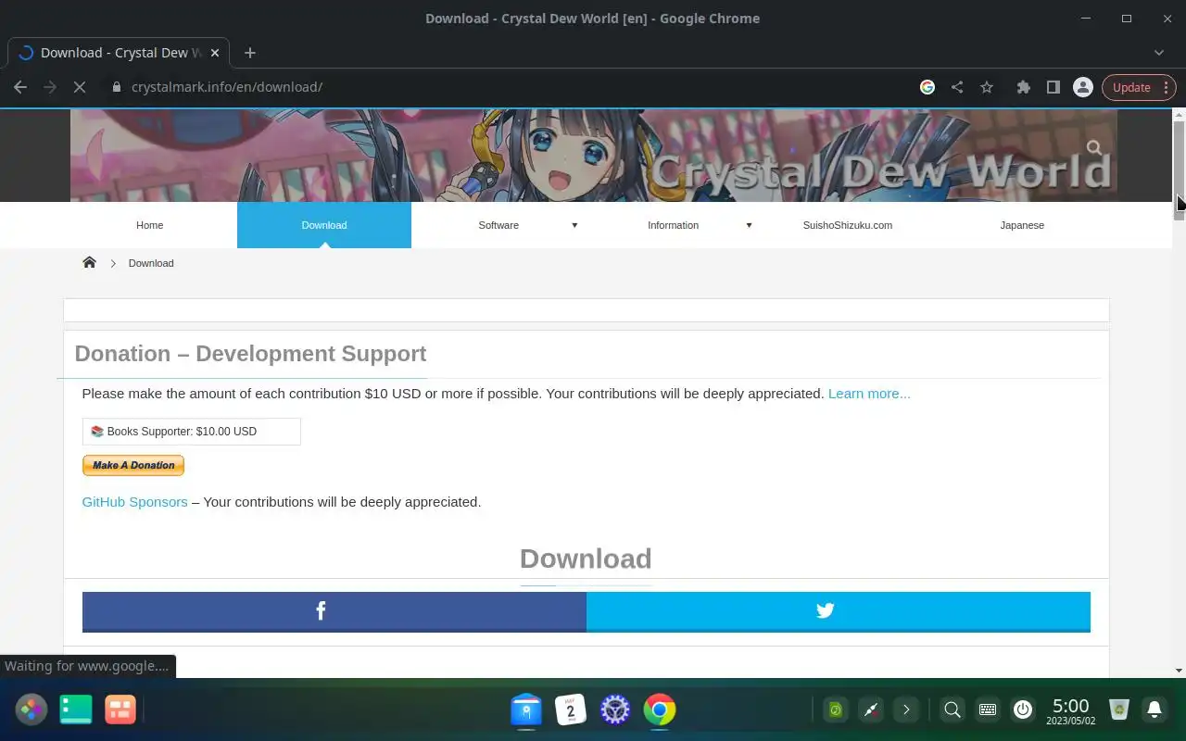The height and width of the screenshot is (741, 1186).
Task: Click the address bar URL
Action: pyautogui.click(x=227, y=87)
